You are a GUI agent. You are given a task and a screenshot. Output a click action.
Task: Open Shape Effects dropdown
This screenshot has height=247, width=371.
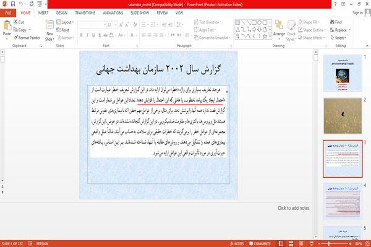[x=312, y=38]
